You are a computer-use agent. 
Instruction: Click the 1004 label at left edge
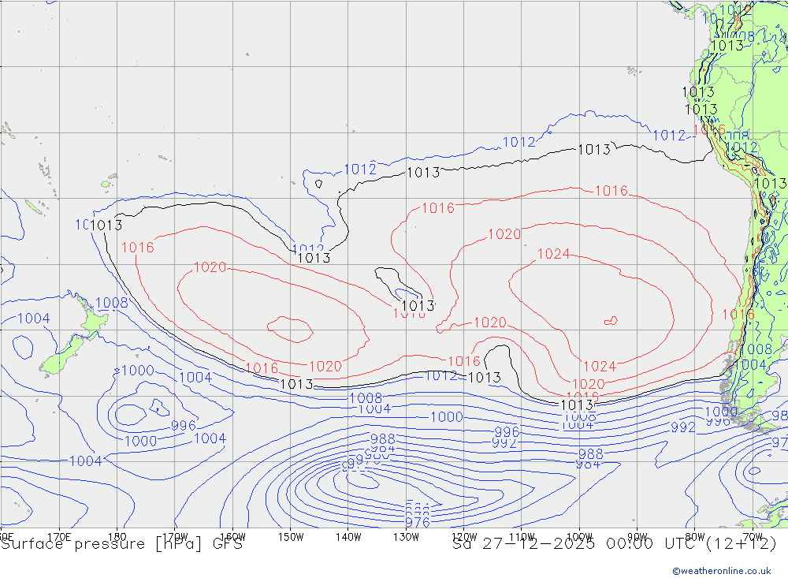click(33, 319)
